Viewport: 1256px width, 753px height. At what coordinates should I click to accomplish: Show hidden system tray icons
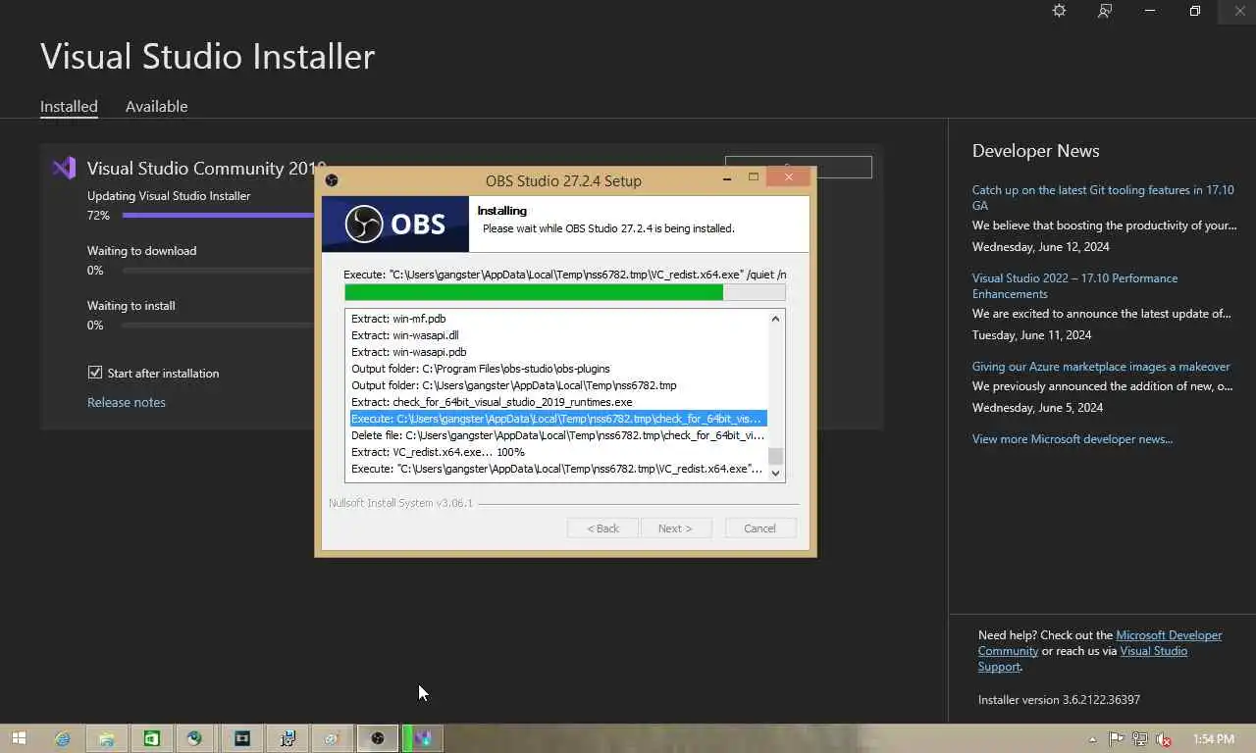(x=1092, y=739)
